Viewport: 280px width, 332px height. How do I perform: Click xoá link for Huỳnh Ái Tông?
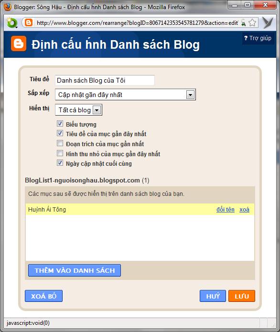[x=244, y=209]
